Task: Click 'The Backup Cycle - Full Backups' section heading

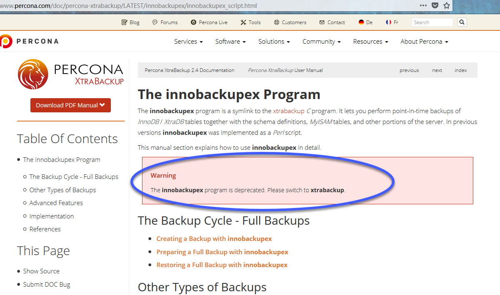Action: point(224,221)
